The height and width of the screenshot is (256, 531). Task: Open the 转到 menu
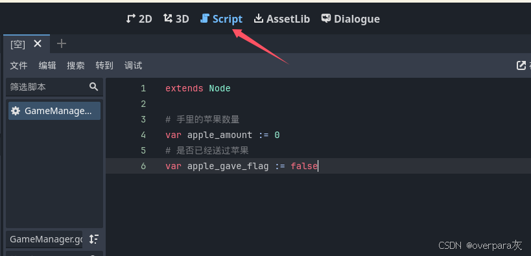[x=104, y=65]
